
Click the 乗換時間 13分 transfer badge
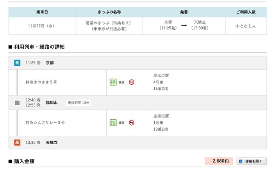click(79, 103)
